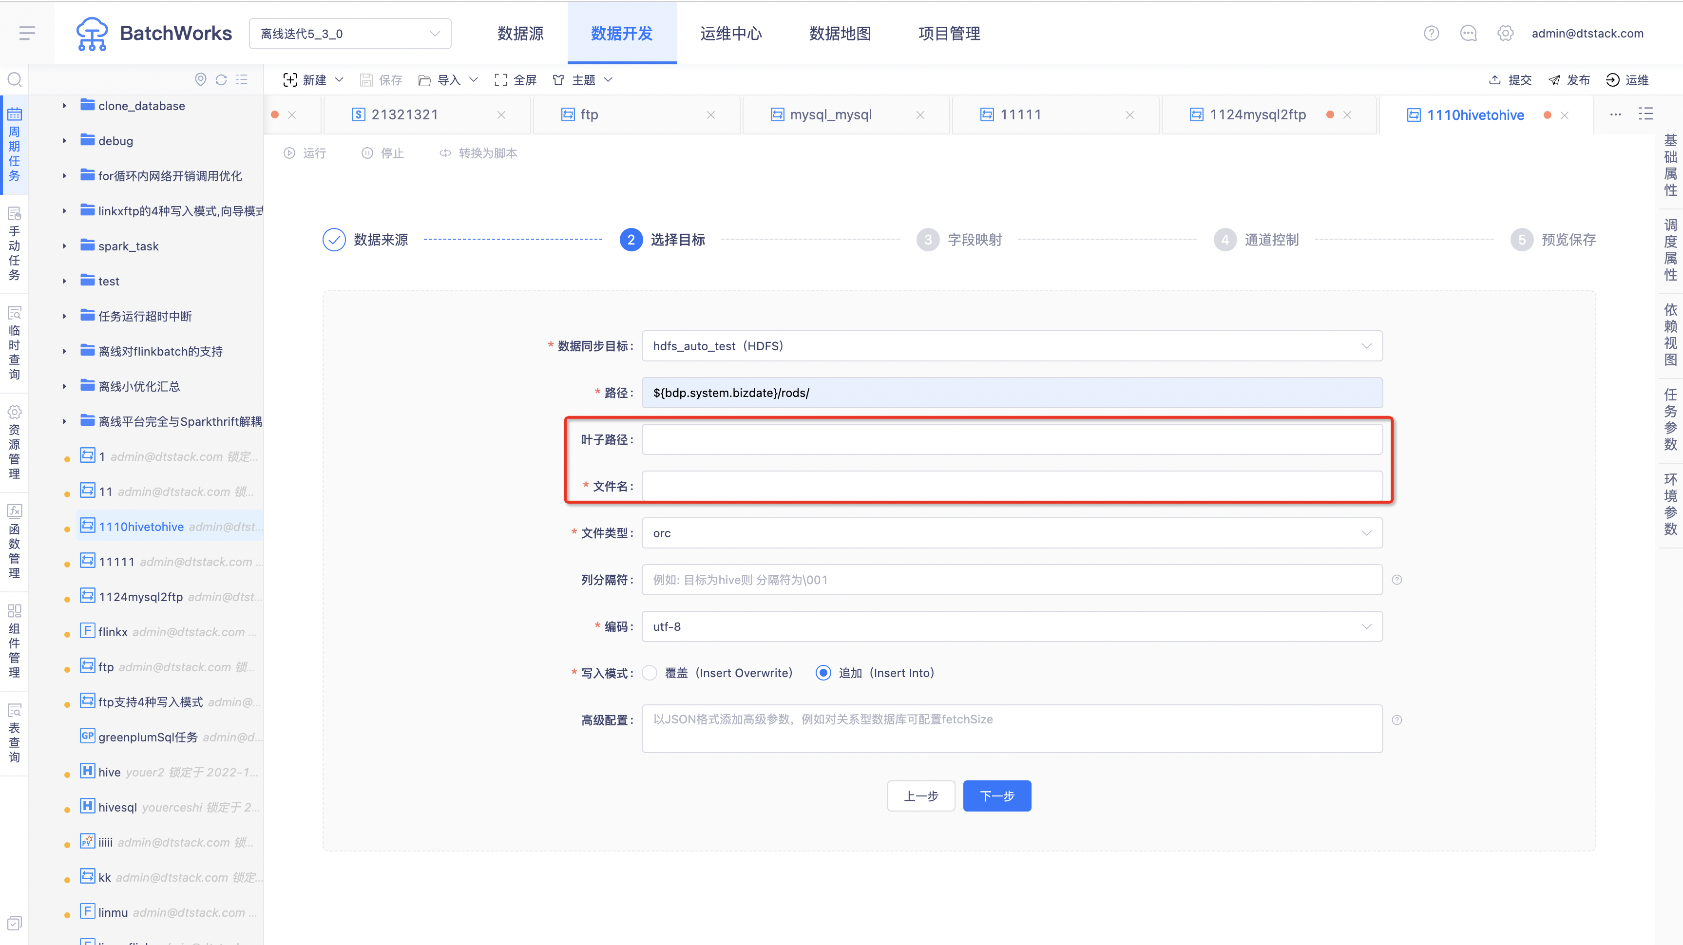This screenshot has width=1683, height=945.
Task: Click the 停止 stop button
Action: (x=383, y=153)
